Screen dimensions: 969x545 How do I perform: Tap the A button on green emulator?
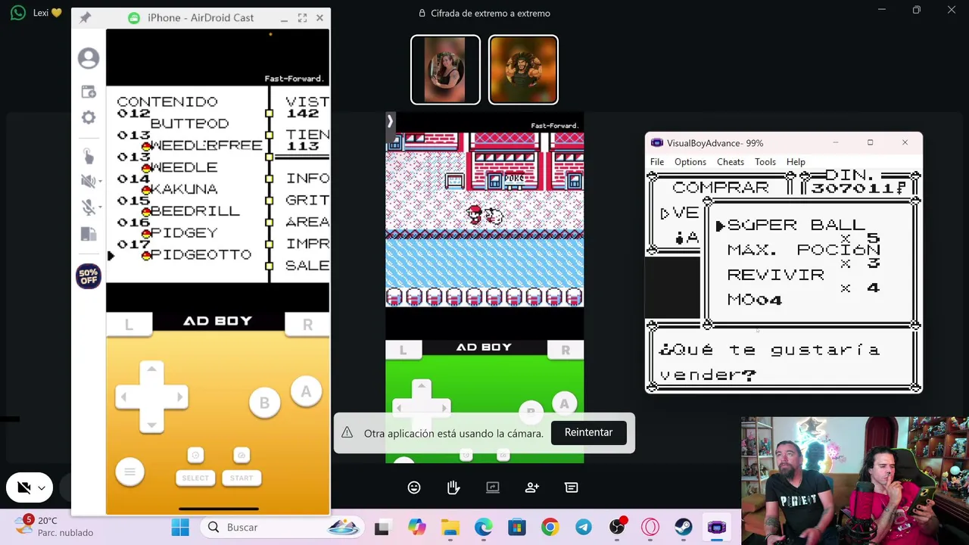[564, 405]
